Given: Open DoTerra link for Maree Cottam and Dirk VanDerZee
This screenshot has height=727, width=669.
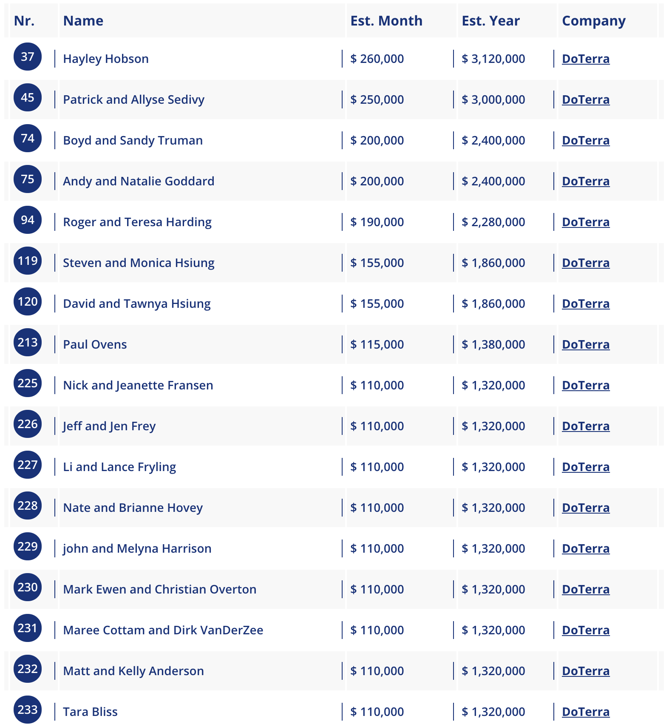Looking at the screenshot, I should 586,630.
